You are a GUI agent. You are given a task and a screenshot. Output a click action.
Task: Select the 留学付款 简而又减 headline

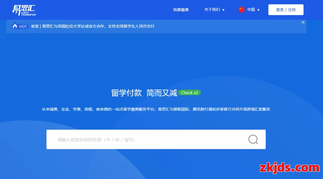[144, 93]
